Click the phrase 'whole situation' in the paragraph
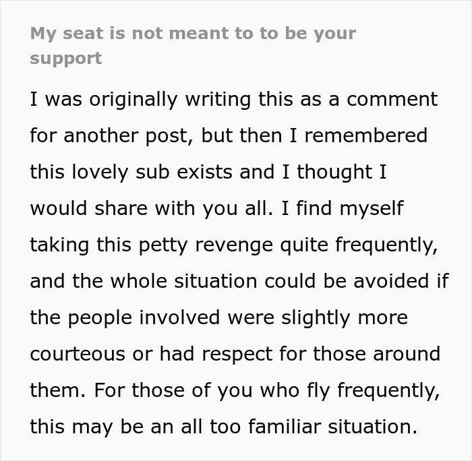The width and height of the screenshot is (472, 461). [183, 281]
